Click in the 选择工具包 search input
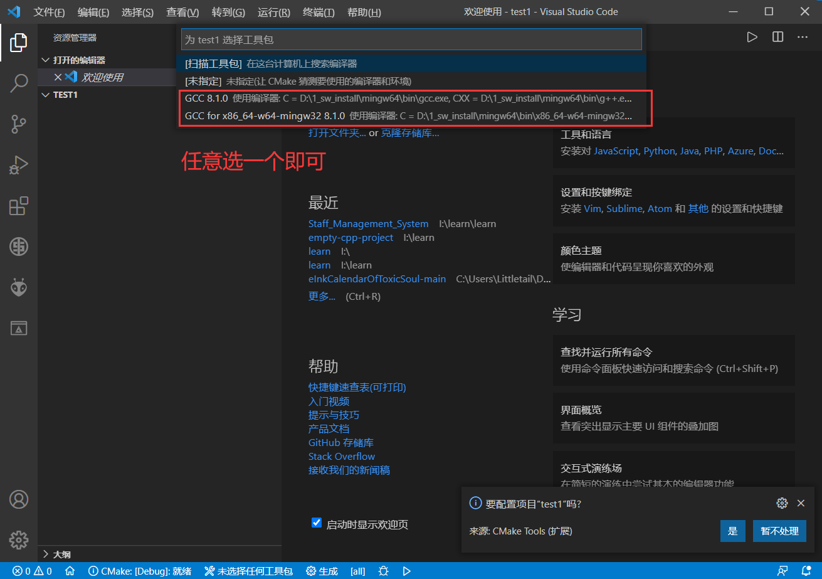Screen dimensions: 822x579 coord(411,40)
